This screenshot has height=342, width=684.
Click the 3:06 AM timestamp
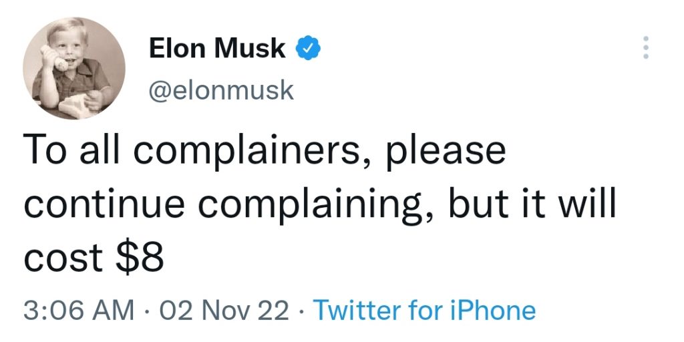coord(79,311)
